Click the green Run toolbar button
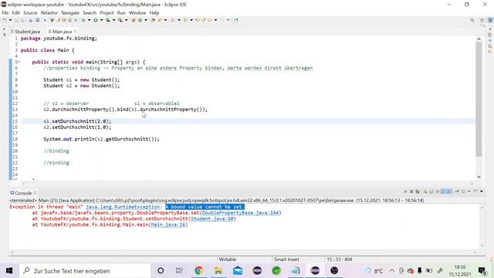The image size is (494, 278). click(96, 20)
